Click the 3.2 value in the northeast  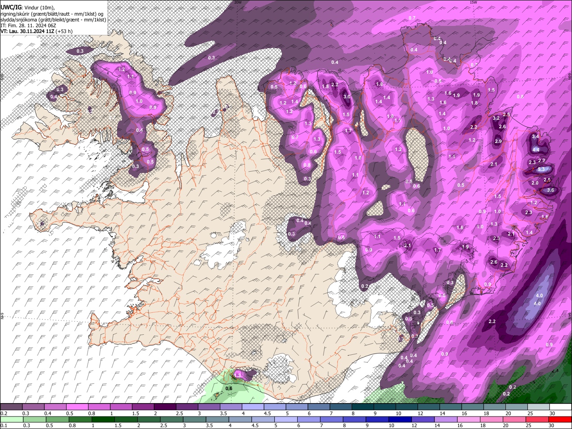pyautogui.click(x=496, y=118)
